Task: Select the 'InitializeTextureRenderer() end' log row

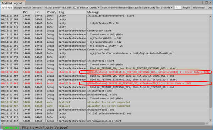Action: (105, 113)
